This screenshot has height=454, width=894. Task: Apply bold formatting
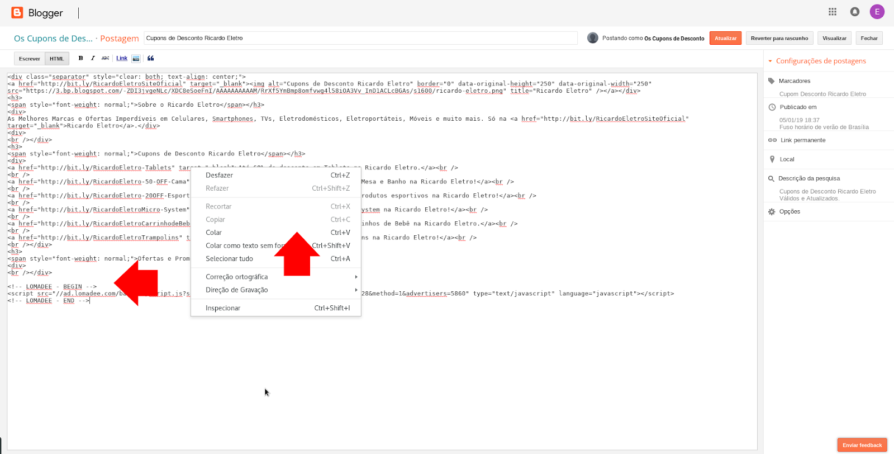tap(80, 58)
